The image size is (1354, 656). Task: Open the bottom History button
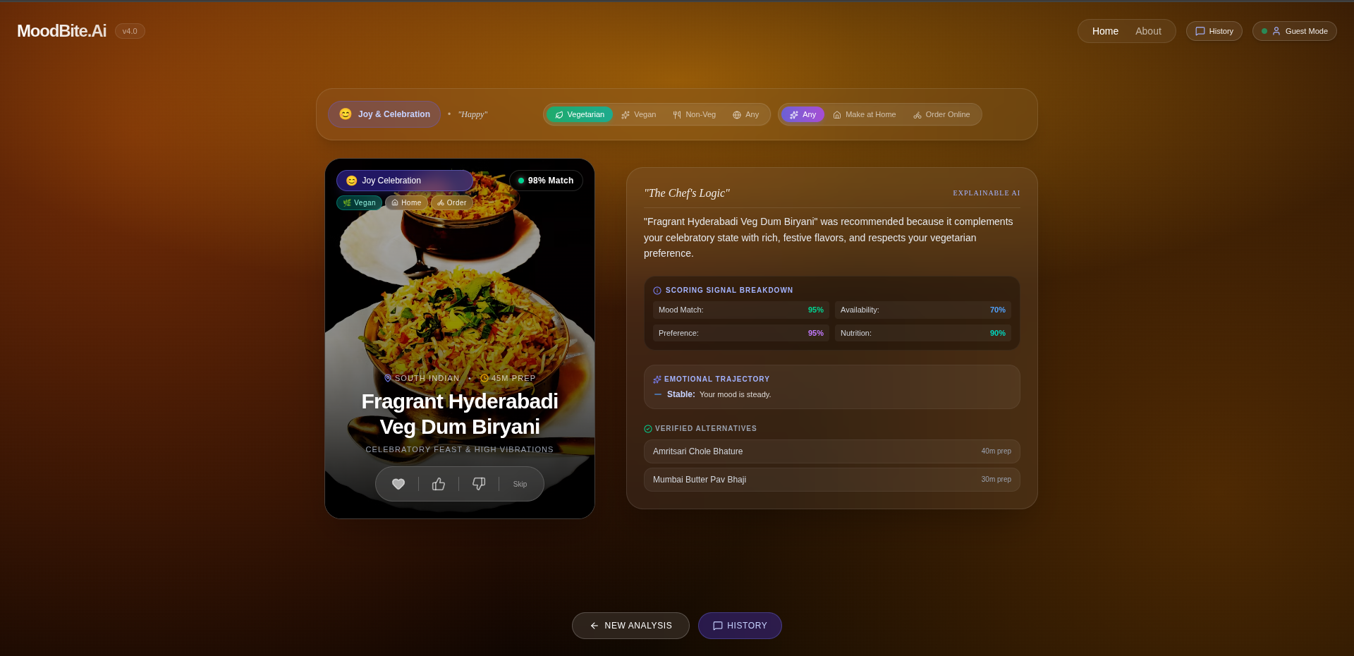tap(740, 626)
